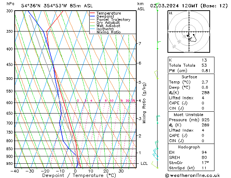
Task: Click the 500 hPa pressure label
Action: [x=10, y=79]
